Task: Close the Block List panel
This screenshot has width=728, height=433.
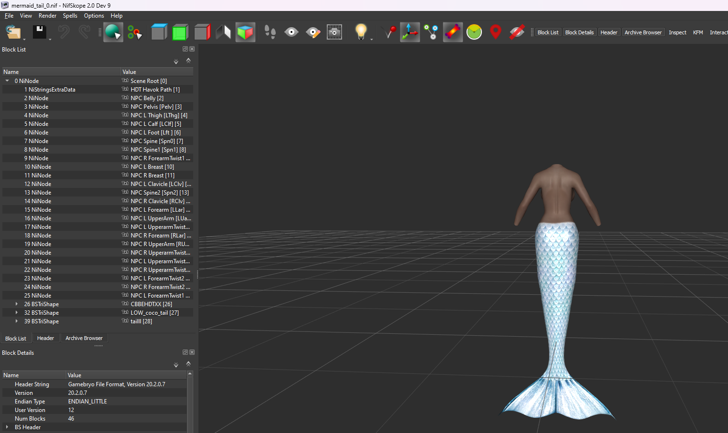Action: [x=192, y=49]
